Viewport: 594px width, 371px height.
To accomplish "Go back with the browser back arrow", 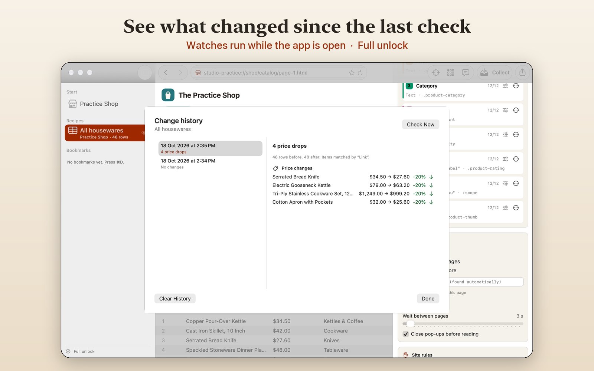I will coord(166,73).
